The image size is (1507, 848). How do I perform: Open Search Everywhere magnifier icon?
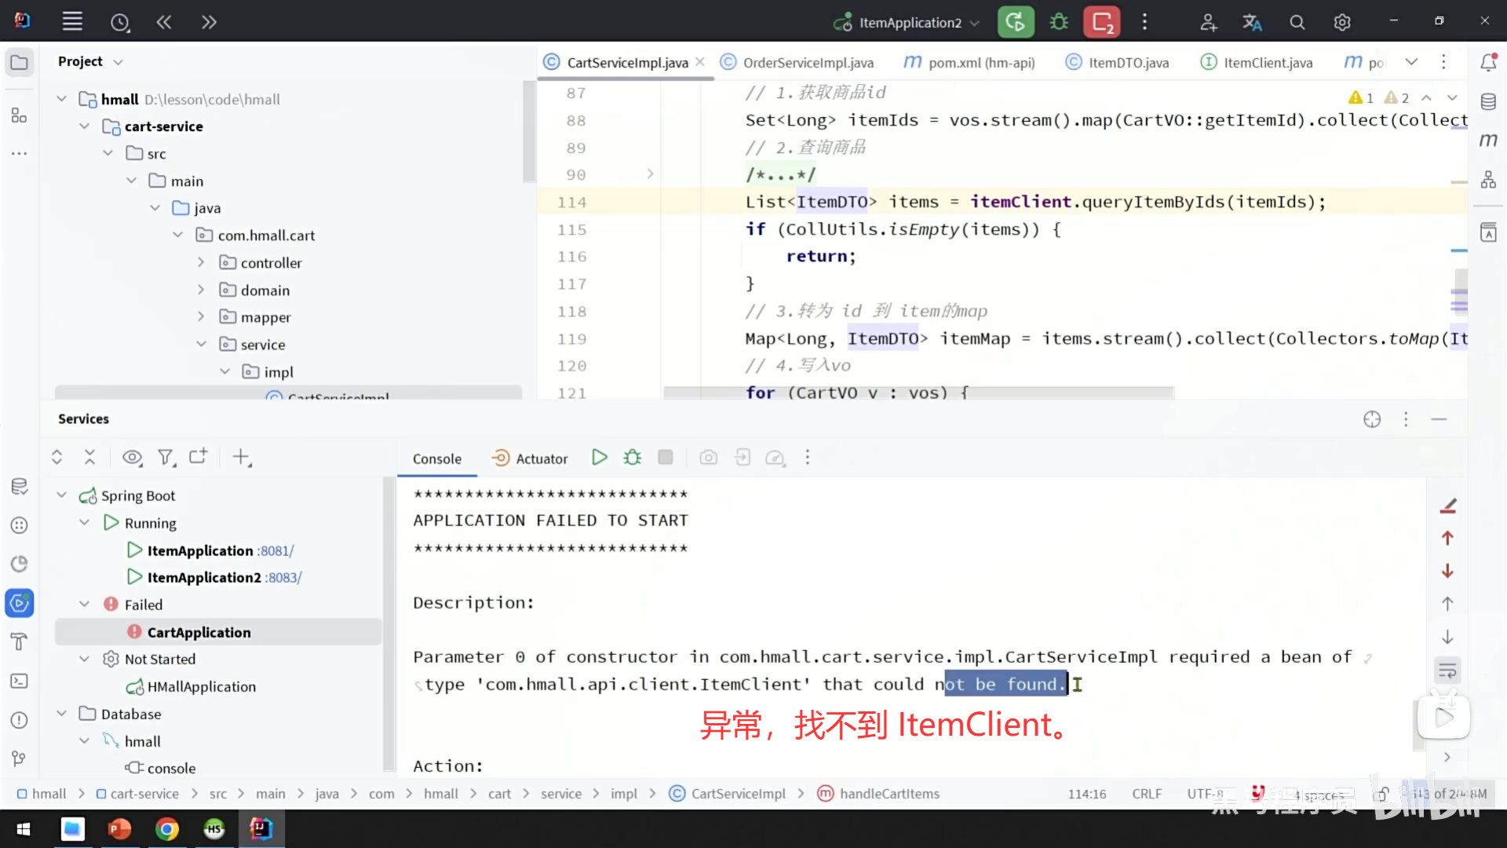[x=1297, y=22]
